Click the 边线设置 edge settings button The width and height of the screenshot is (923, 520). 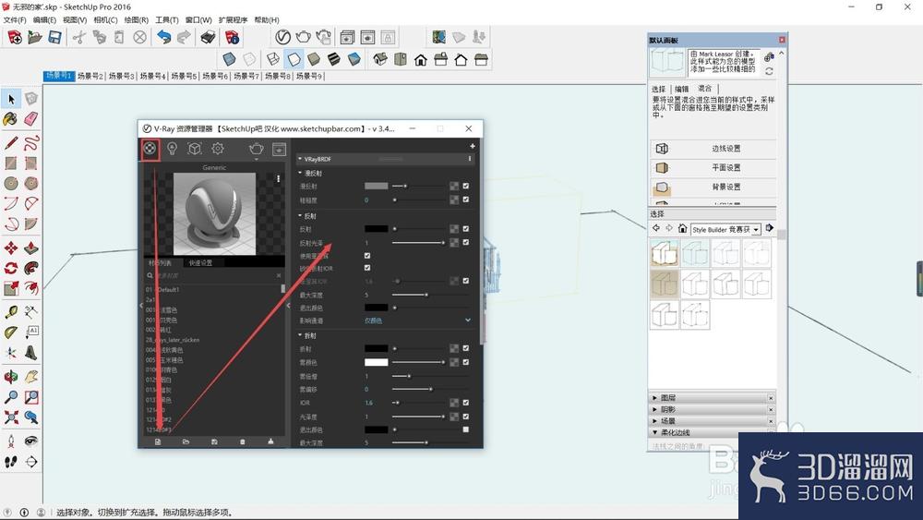(713, 149)
